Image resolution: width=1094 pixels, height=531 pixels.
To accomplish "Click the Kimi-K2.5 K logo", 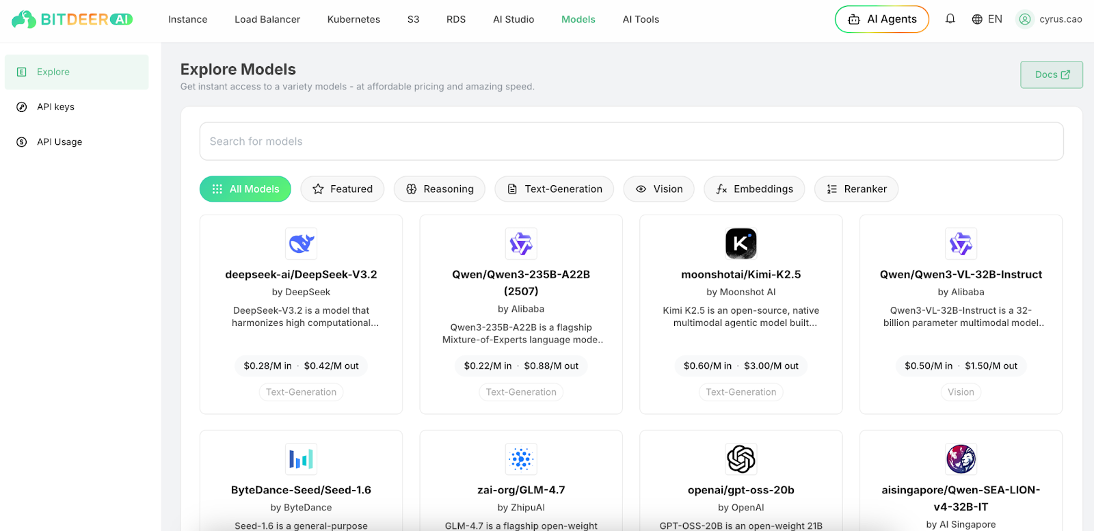I will (x=741, y=243).
